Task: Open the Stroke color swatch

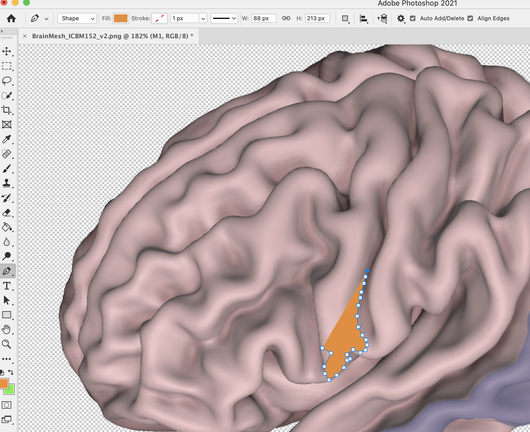Action: click(x=160, y=19)
